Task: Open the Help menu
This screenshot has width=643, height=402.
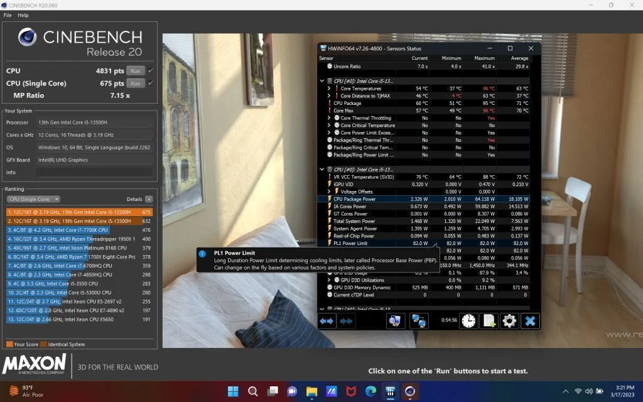Action: click(23, 15)
